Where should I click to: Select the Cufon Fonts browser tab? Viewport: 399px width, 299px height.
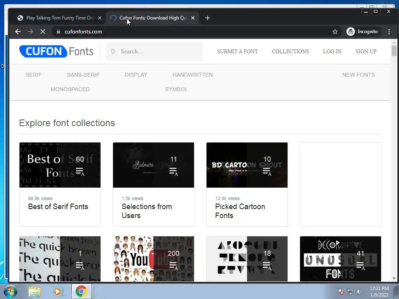[x=152, y=18]
